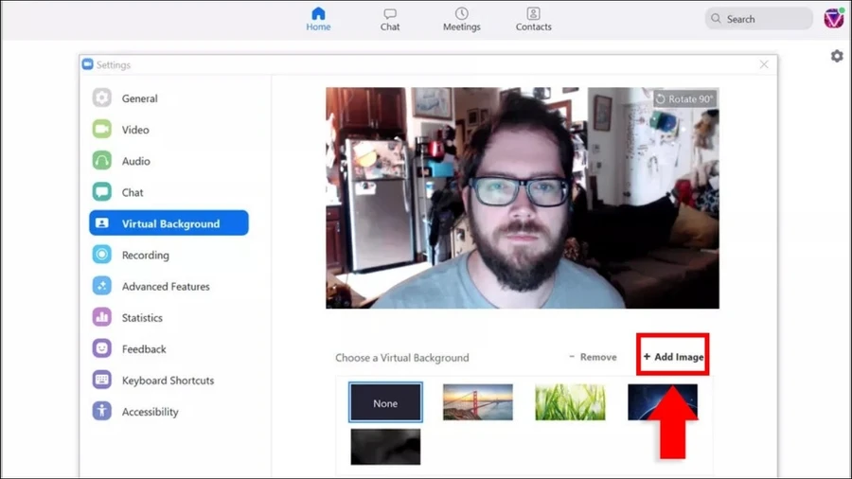Viewport: 852px width, 479px height.
Task: Click the Feedback smiley icon
Action: point(101,348)
